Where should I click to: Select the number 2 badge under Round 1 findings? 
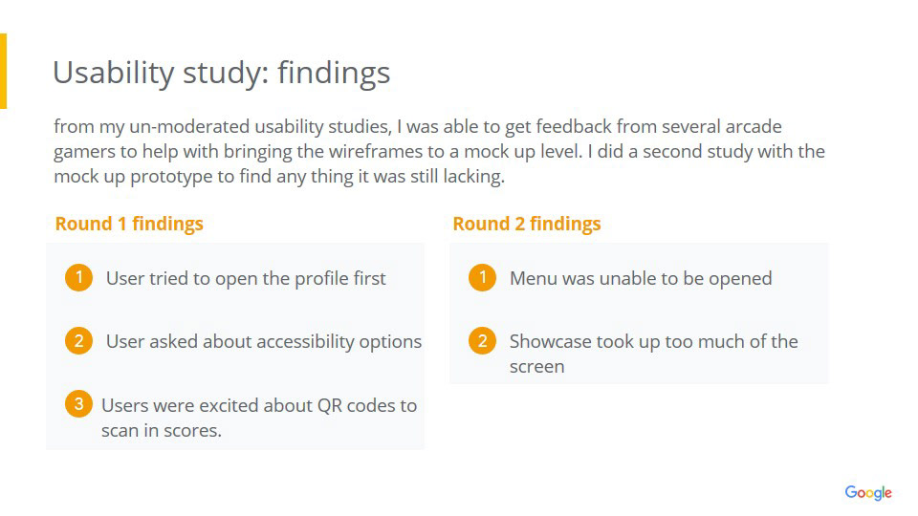pyautogui.click(x=78, y=341)
